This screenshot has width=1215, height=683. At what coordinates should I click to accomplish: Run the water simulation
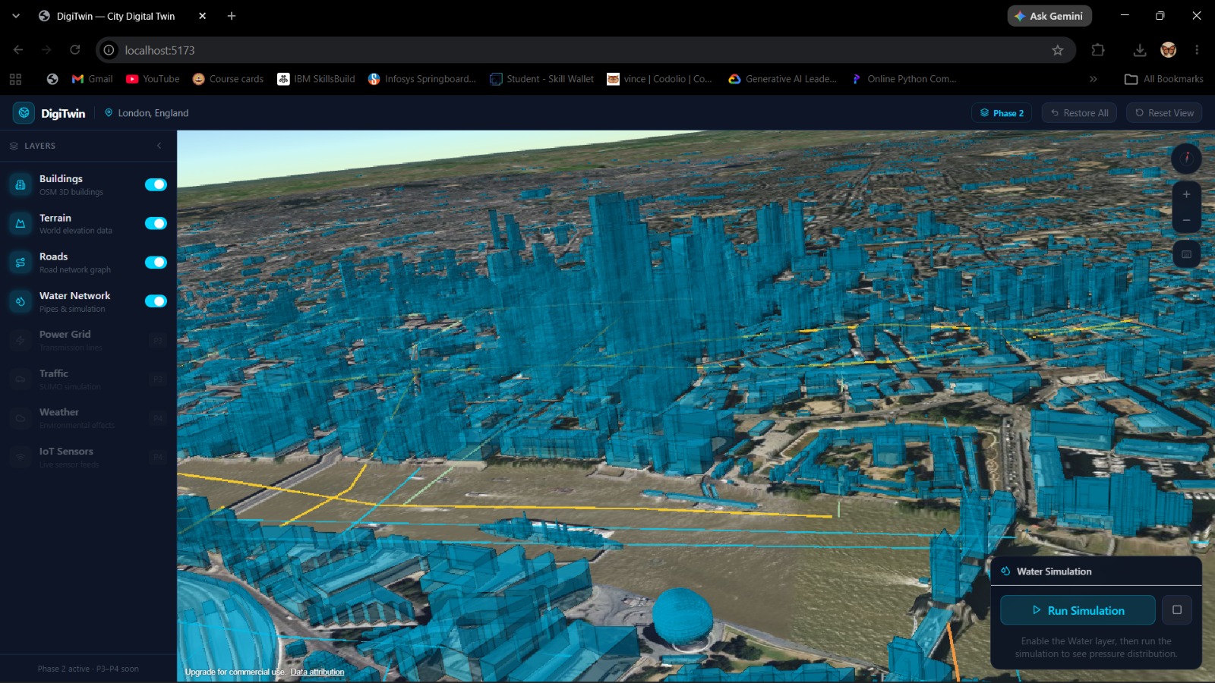[1078, 610]
